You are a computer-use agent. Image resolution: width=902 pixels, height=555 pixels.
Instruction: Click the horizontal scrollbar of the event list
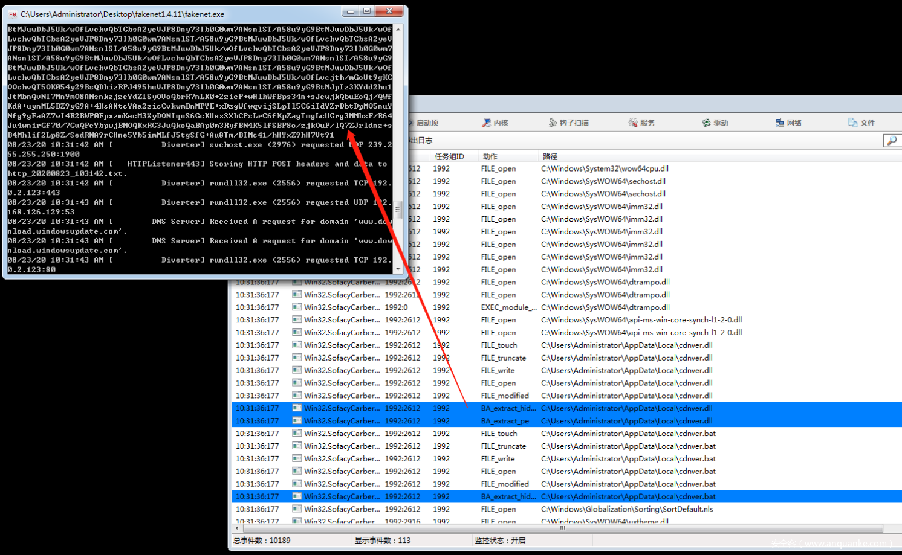[562, 528]
